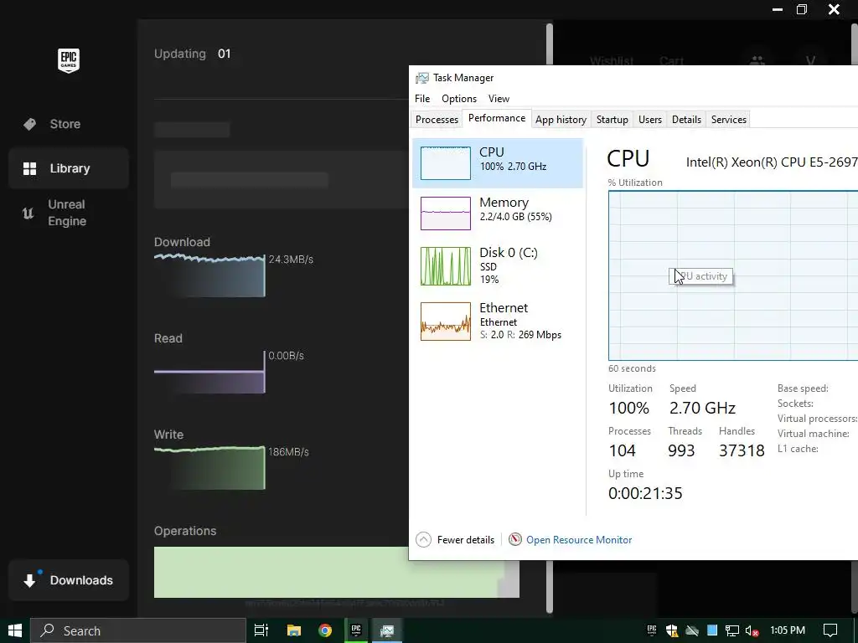Switch to the Startup tab
858x643 pixels.
[x=612, y=119]
